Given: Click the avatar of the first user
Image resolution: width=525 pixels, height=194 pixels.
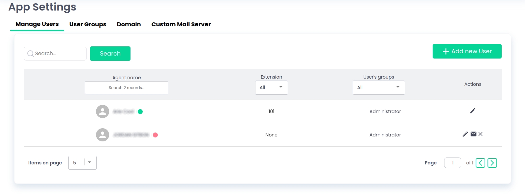Looking at the screenshot, I should pos(103,111).
